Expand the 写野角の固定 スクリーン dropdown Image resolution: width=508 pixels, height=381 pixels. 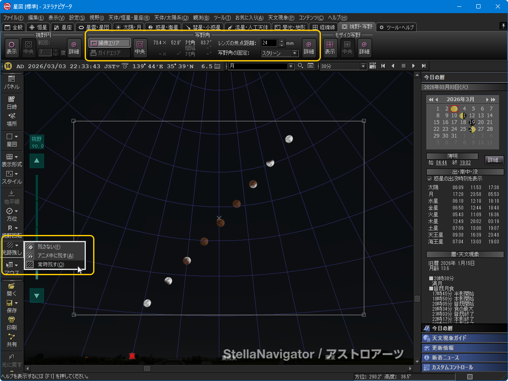pos(295,53)
